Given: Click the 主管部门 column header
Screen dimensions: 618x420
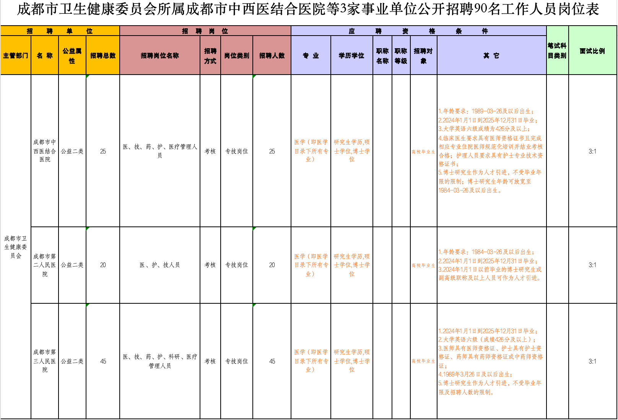Looking at the screenshot, I should (x=16, y=55).
